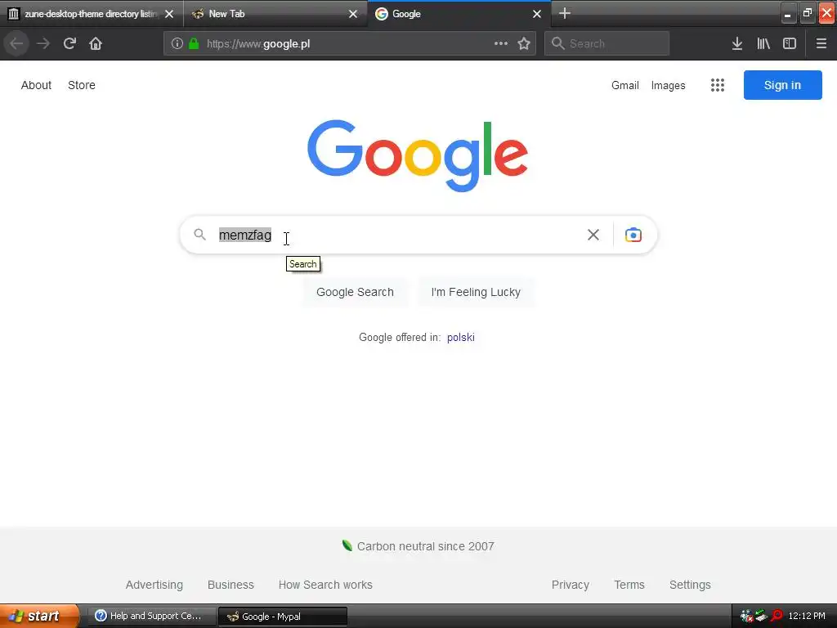Open the library bookshelf icon
The height and width of the screenshot is (628, 837).
[x=763, y=44]
